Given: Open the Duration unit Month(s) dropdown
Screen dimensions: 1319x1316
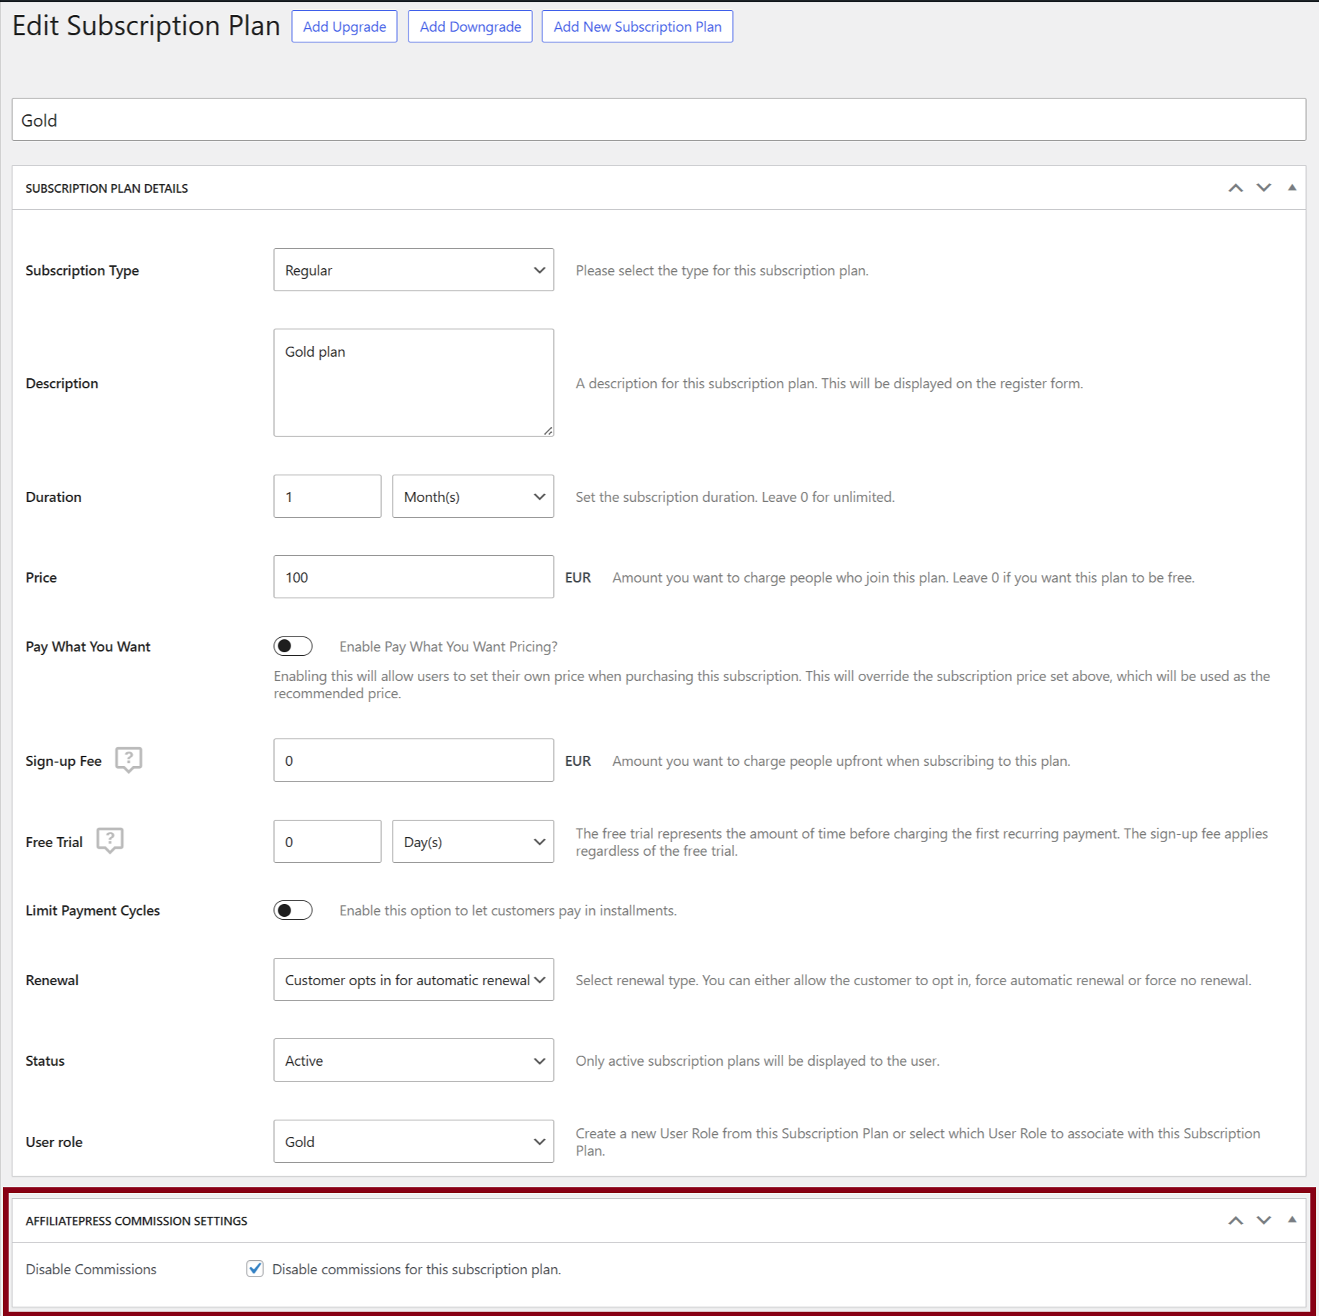Looking at the screenshot, I should coord(473,497).
